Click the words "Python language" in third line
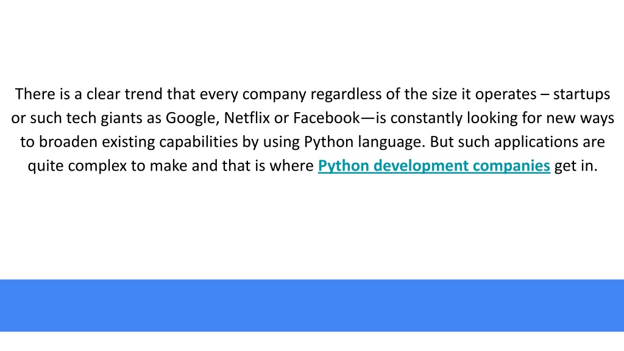The height and width of the screenshot is (351, 624). (364, 142)
